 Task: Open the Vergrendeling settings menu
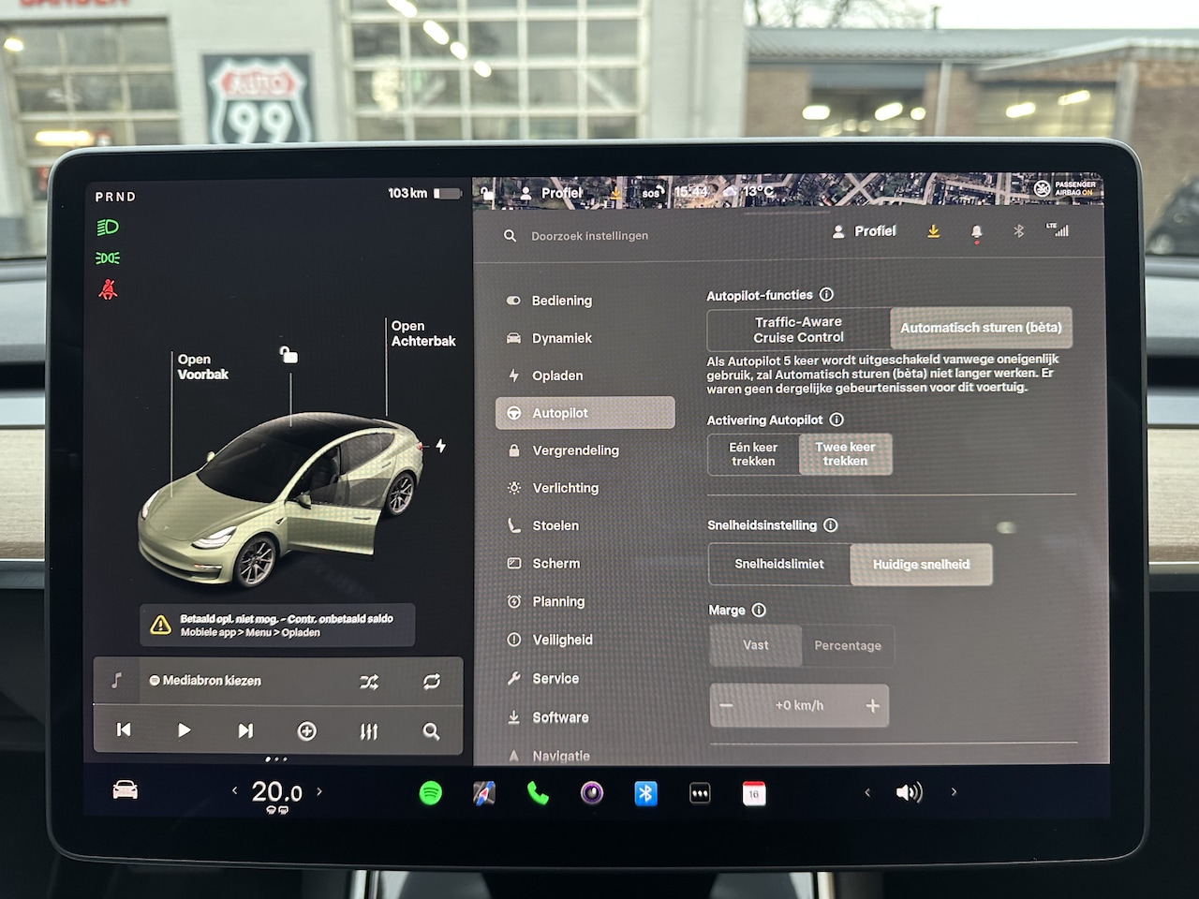point(575,450)
